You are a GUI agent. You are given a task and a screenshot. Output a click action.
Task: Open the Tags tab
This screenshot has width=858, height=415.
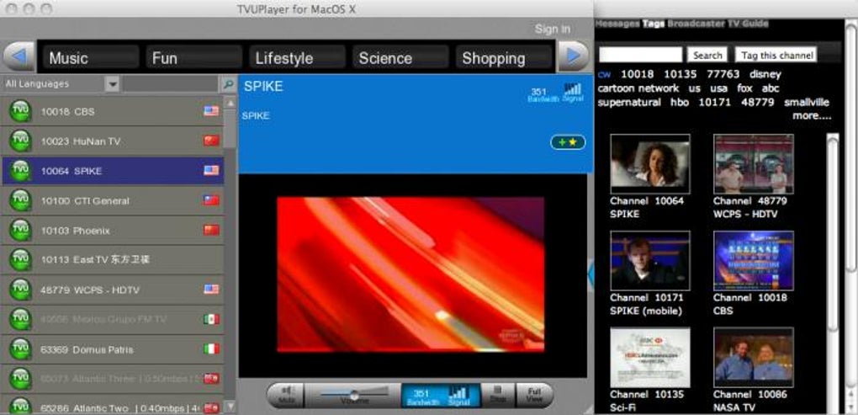654,24
